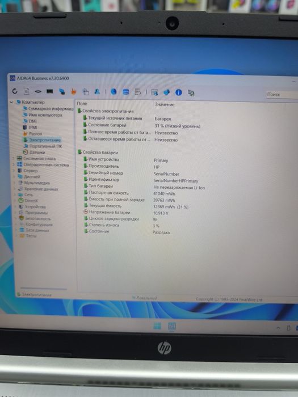Viewport: 298px width, 397px height.
Task: Click the Свойства электропитания group header
Action: coord(106,111)
